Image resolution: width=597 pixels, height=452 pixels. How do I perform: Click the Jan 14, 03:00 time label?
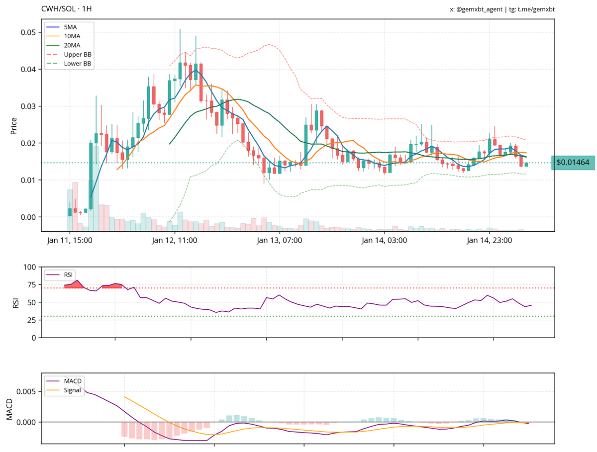pyautogui.click(x=385, y=241)
